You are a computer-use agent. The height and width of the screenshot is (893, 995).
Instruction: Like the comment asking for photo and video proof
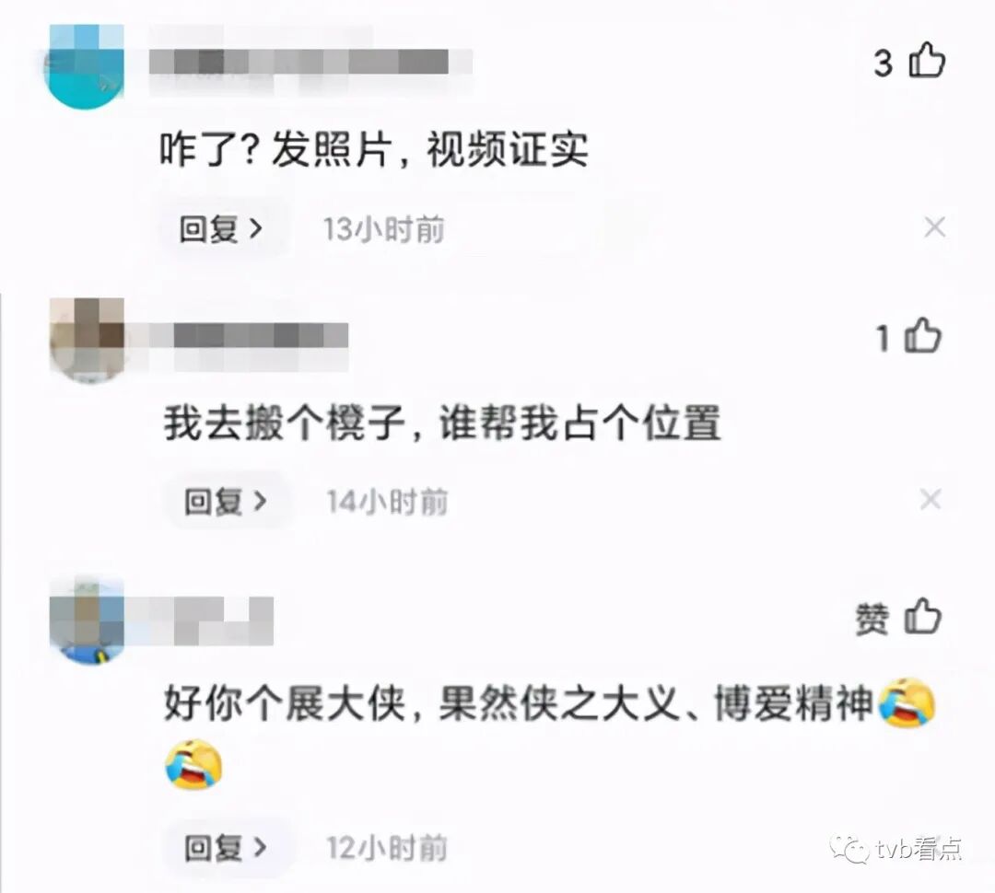point(927,61)
